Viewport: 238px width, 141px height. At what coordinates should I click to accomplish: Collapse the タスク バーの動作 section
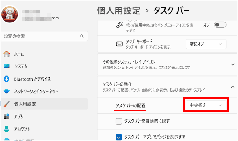(233, 87)
